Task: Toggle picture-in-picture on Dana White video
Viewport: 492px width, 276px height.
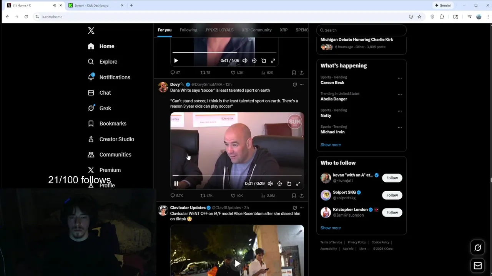Action: [289, 184]
